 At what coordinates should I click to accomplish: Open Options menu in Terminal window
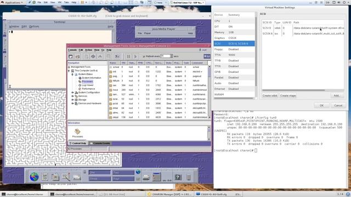[34, 26]
